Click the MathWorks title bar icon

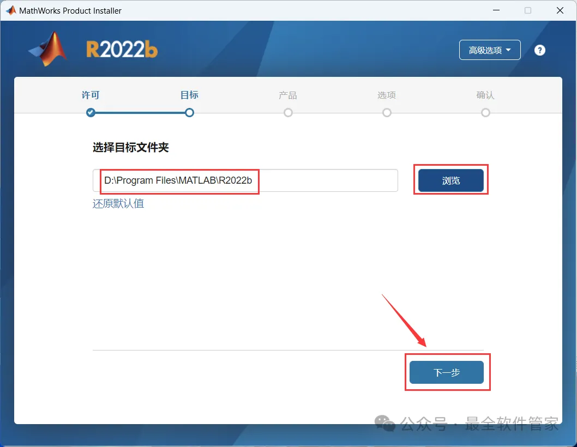[11, 11]
